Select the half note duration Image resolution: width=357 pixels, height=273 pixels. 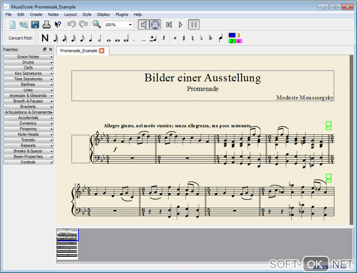coord(99,38)
